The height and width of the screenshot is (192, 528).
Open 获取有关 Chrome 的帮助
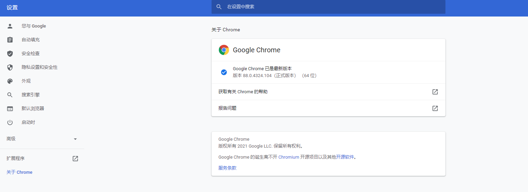tap(328, 92)
